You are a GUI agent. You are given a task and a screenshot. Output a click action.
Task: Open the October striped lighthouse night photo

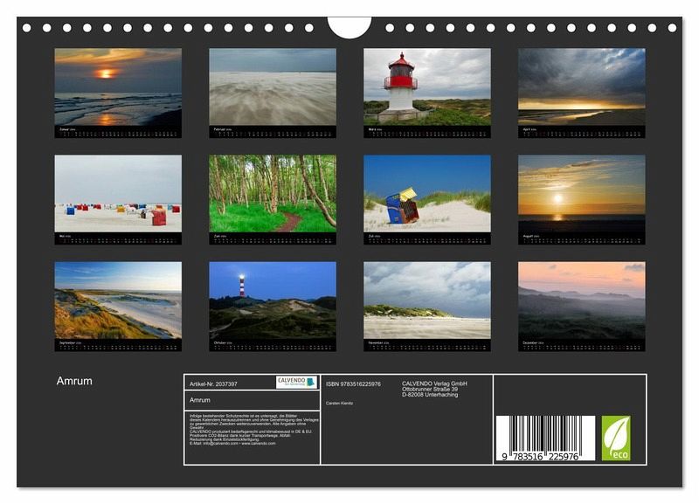click(x=273, y=300)
